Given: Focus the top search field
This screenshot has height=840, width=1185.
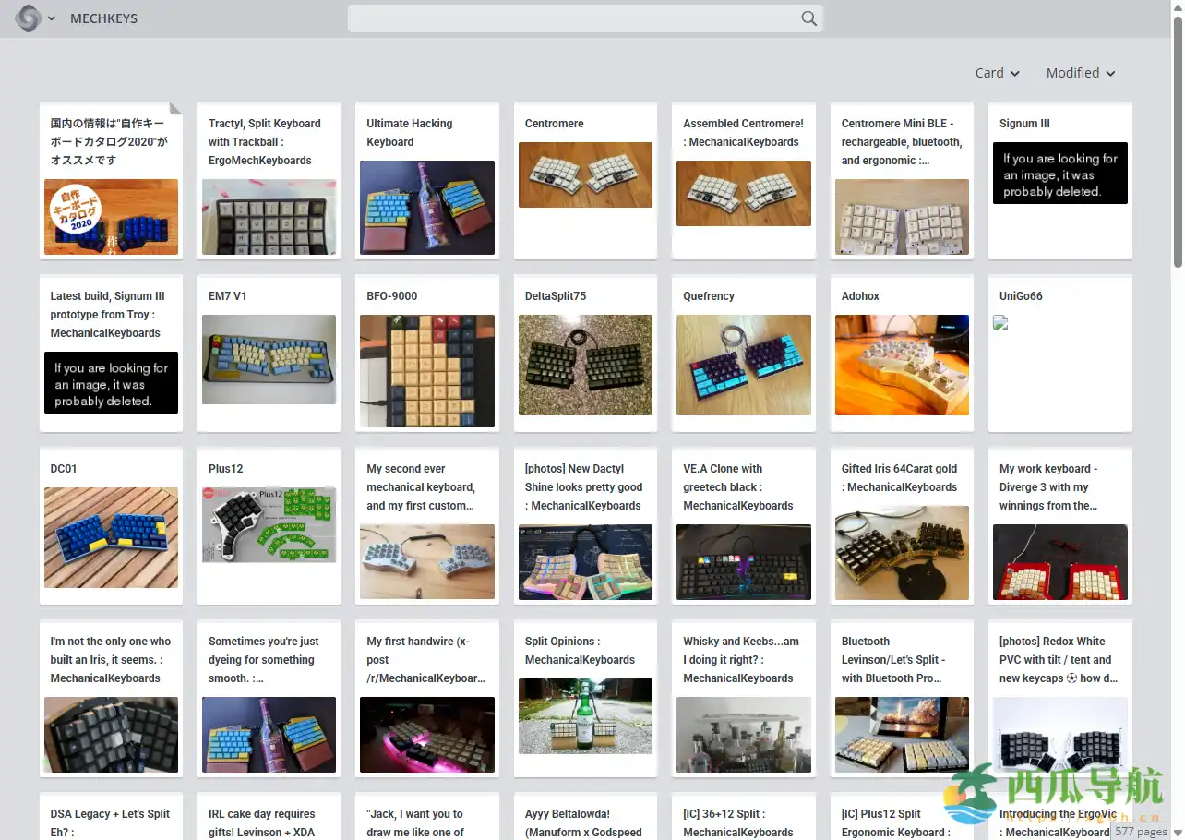Looking at the screenshot, I should [x=572, y=18].
